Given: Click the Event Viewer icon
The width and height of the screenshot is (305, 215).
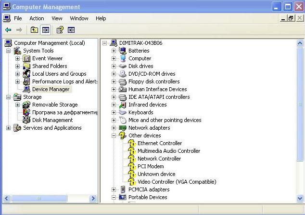Looking at the screenshot, I should (x=26, y=58).
